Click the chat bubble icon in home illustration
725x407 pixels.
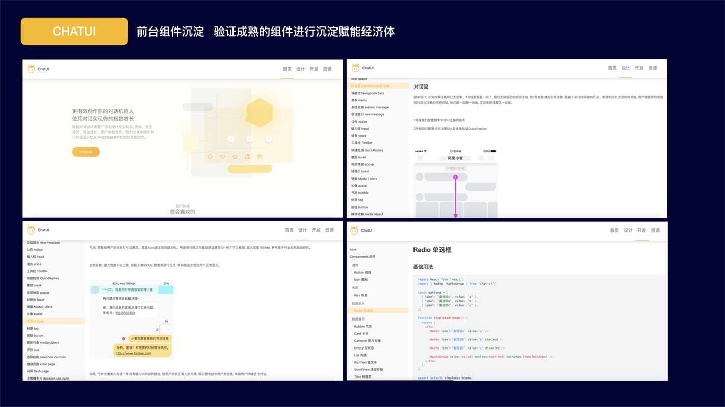click(x=210, y=157)
